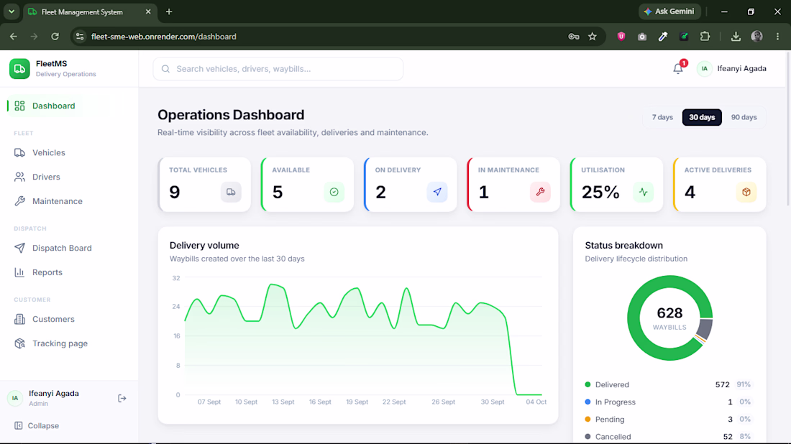Click the browser back arrow

[14, 37]
